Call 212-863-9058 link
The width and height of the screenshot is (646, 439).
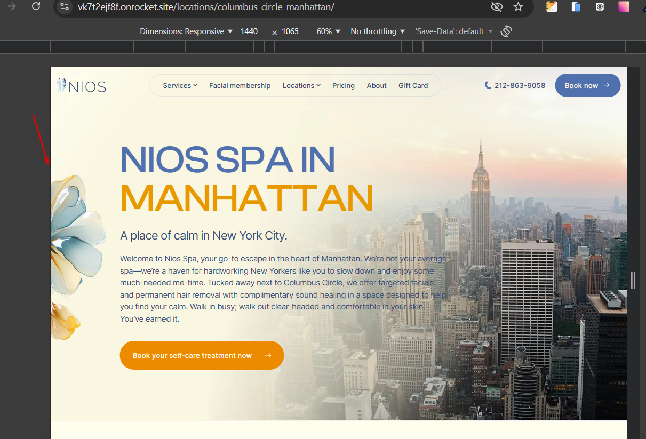[520, 85]
